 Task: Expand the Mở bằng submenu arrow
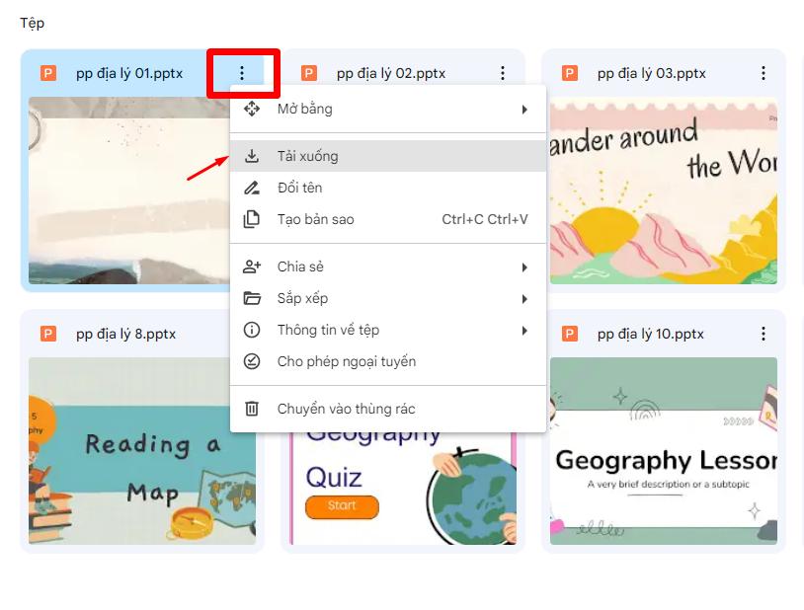coord(524,109)
